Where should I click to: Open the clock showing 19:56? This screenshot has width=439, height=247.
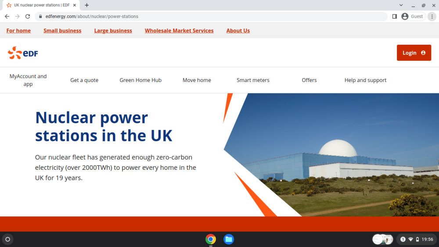[427, 239]
